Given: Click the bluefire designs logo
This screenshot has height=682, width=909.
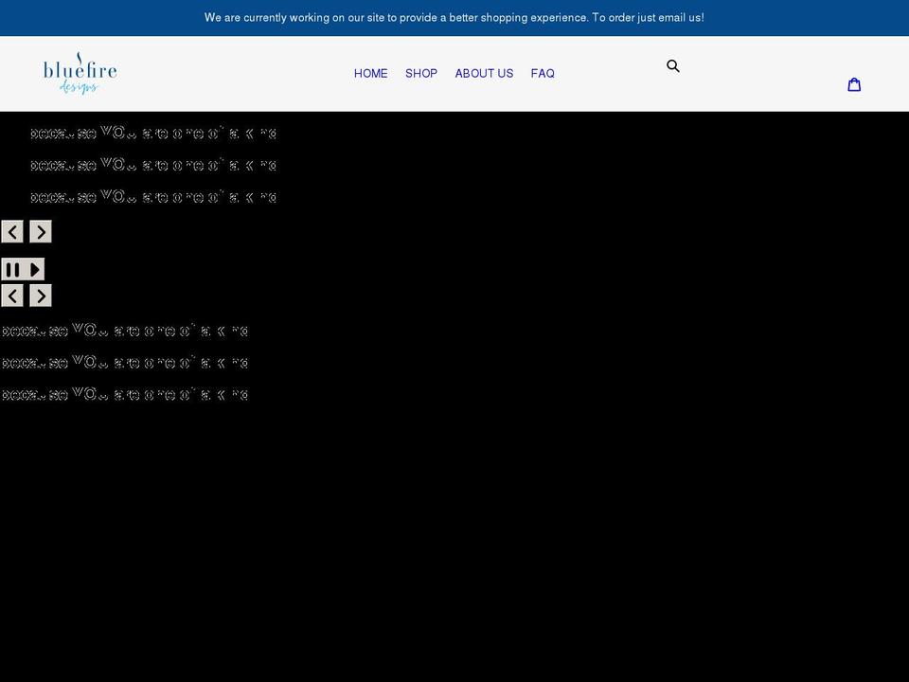Looking at the screenshot, I should point(80,73).
